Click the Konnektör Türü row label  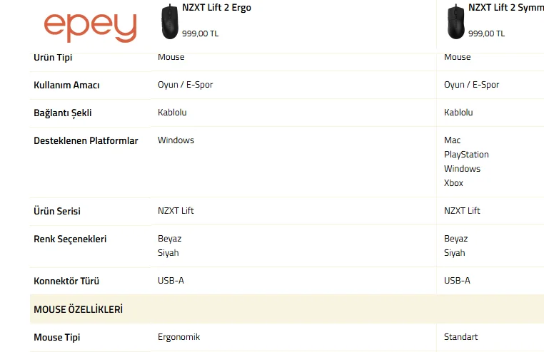point(66,281)
